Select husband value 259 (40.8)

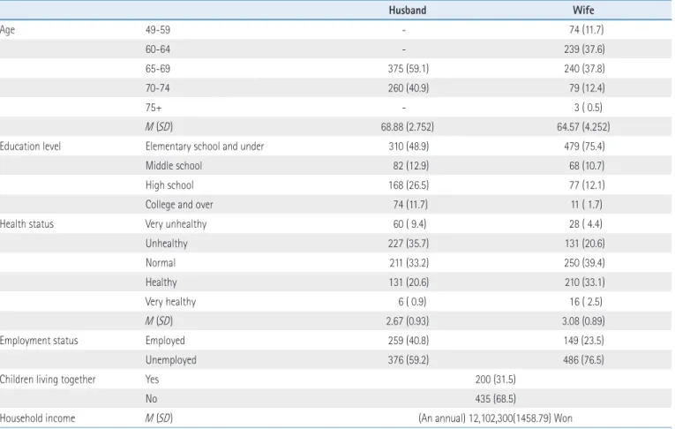tap(409, 340)
